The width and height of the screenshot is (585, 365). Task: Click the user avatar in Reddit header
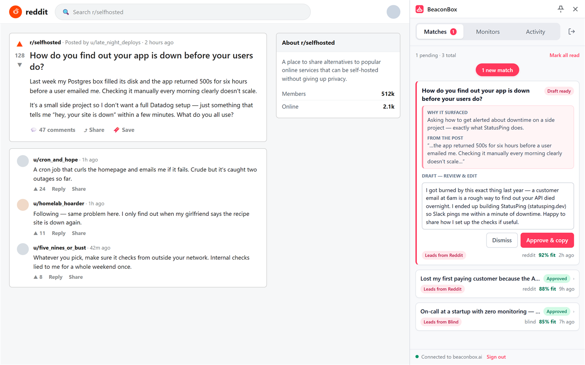click(x=394, y=12)
